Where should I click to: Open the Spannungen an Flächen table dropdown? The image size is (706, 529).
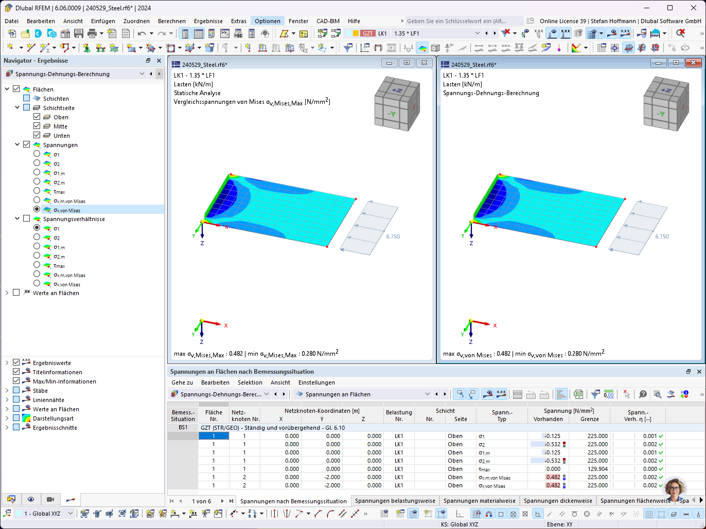427,394
